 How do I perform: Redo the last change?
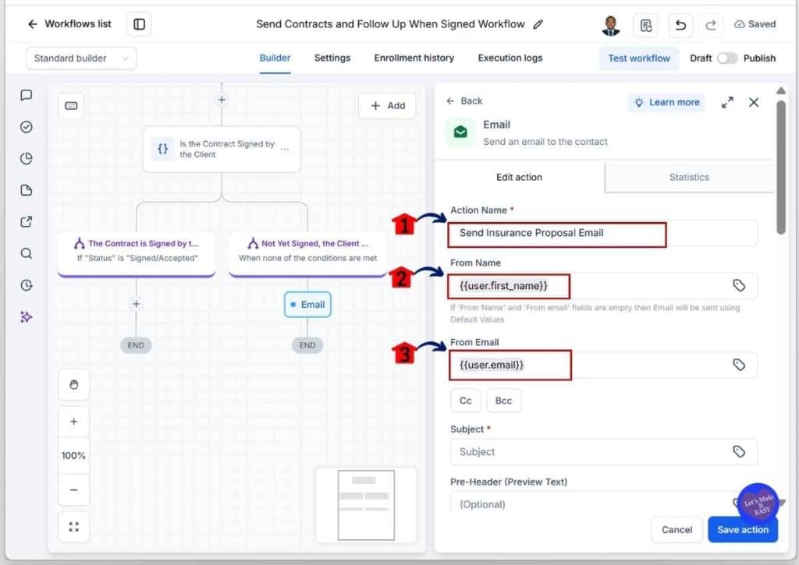tap(710, 25)
